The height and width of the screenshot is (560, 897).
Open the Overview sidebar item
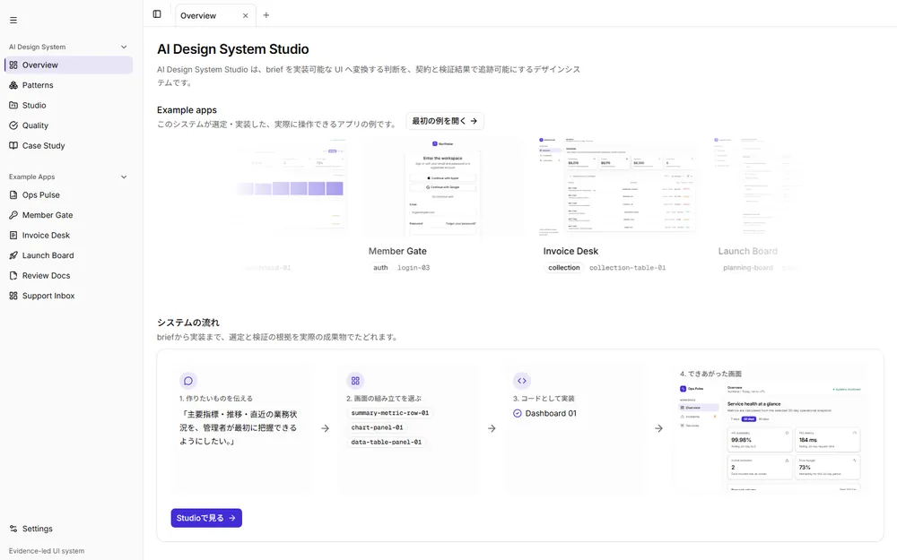point(69,65)
